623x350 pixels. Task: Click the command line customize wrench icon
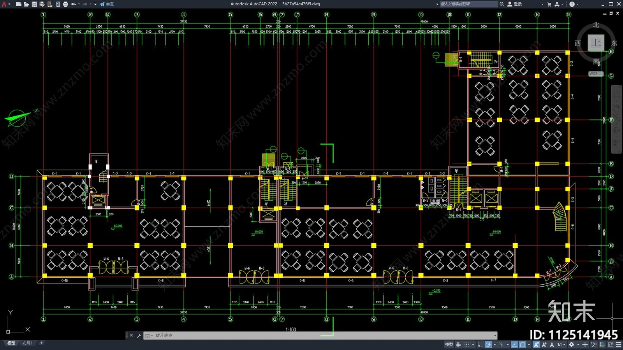point(139,335)
